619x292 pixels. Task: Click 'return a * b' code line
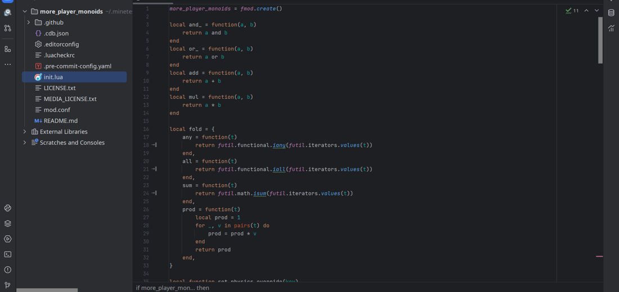(201, 105)
